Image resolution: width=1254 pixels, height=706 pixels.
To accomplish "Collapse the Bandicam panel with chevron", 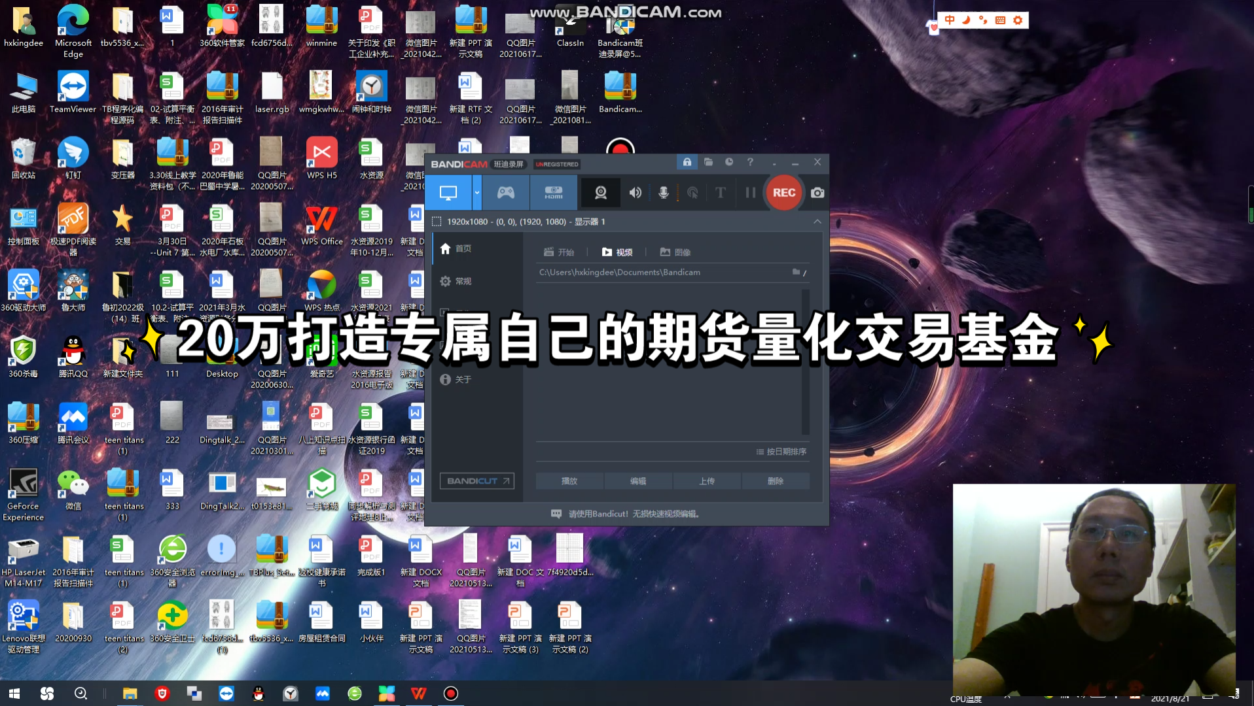I will [817, 222].
